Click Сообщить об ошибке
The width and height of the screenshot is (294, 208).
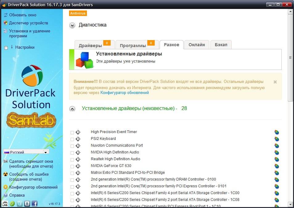29,177
